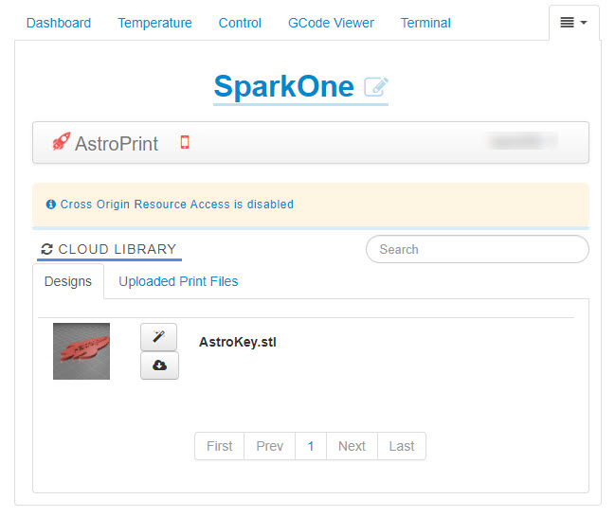The width and height of the screenshot is (615, 517).
Task: Open the Control tab
Action: click(x=240, y=23)
